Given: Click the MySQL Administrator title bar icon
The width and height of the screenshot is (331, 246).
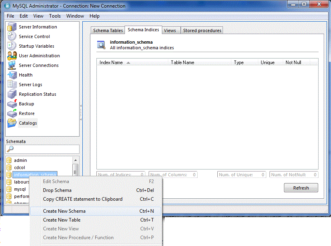Looking at the screenshot, I should click(x=7, y=6).
